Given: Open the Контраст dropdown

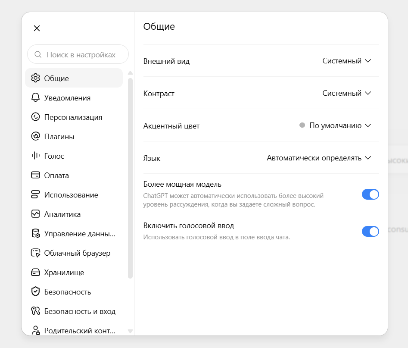Looking at the screenshot, I should (x=346, y=93).
